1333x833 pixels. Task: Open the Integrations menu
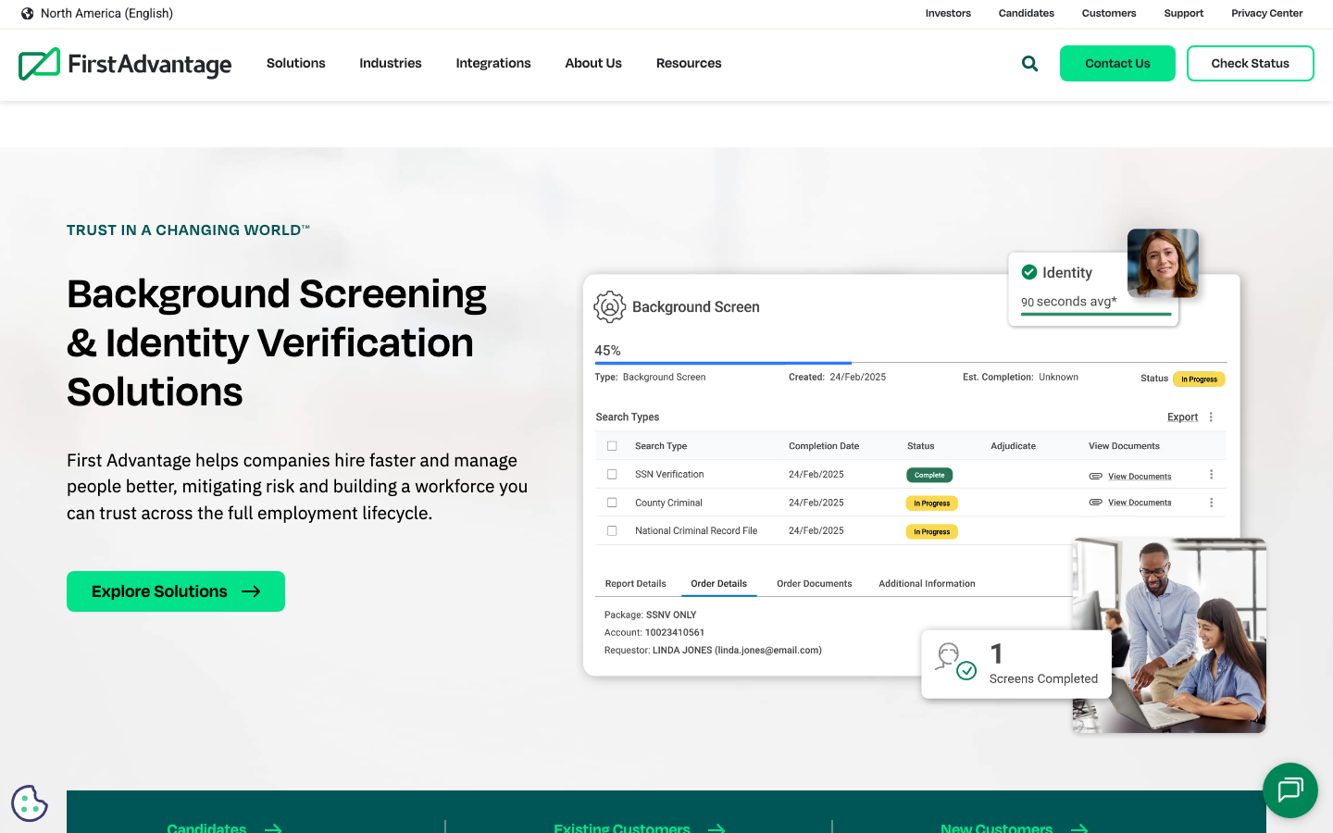tap(493, 63)
